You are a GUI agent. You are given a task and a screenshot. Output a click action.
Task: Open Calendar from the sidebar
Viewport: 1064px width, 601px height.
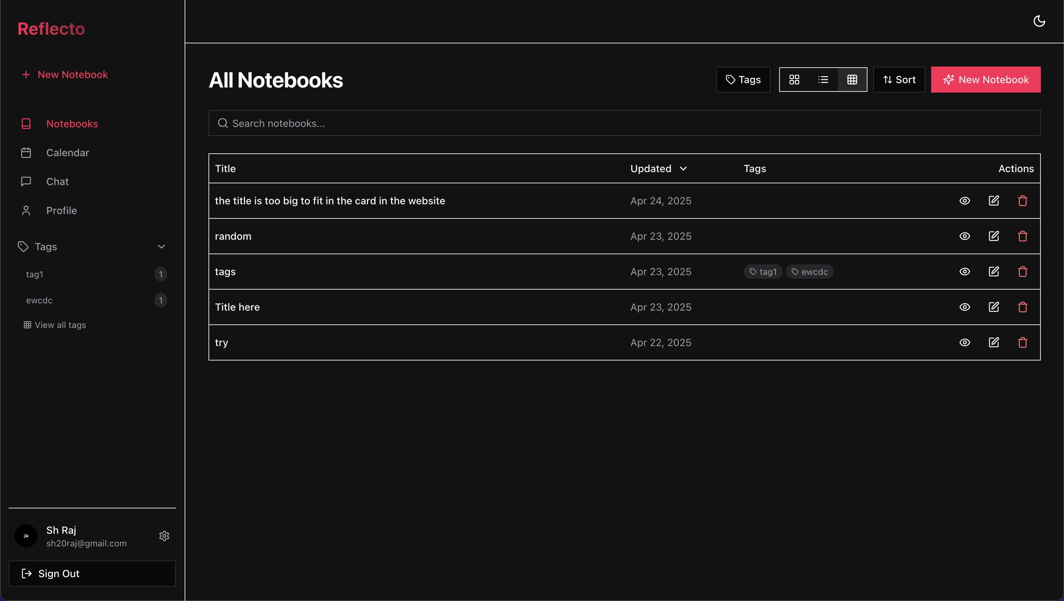pyautogui.click(x=67, y=153)
